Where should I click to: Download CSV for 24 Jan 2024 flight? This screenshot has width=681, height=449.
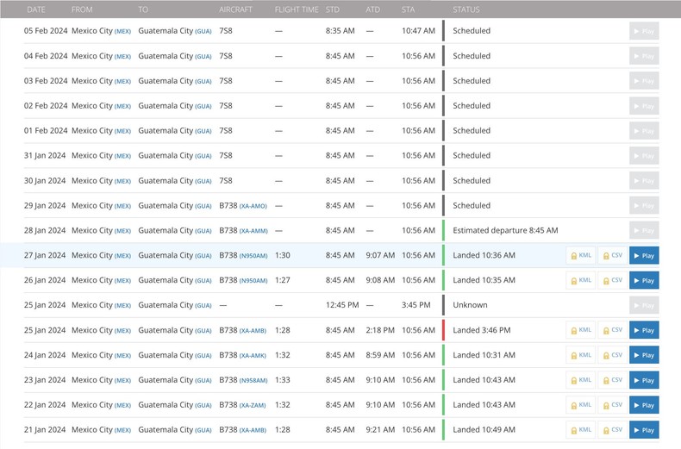click(x=612, y=355)
